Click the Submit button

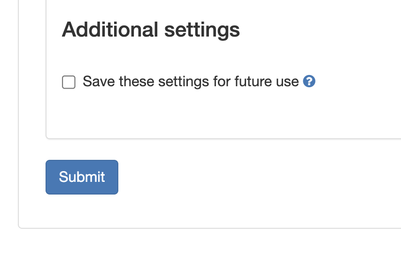point(82,177)
